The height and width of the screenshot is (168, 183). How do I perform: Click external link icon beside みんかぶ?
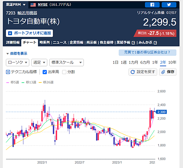(155, 43)
